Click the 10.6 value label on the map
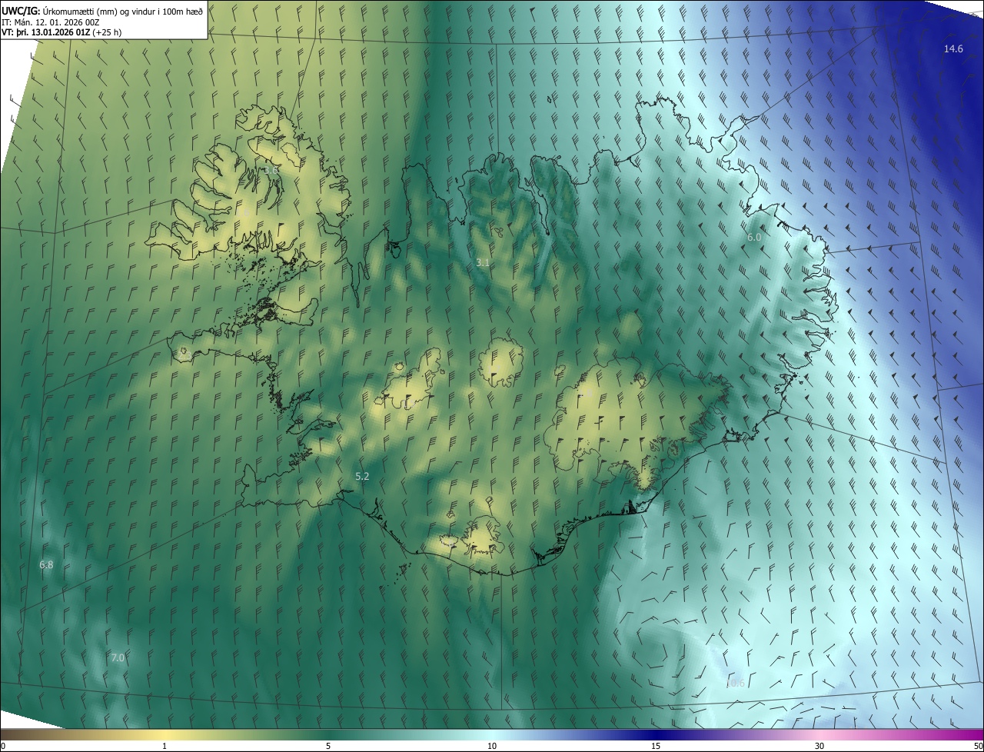The image size is (984, 752). (x=735, y=683)
